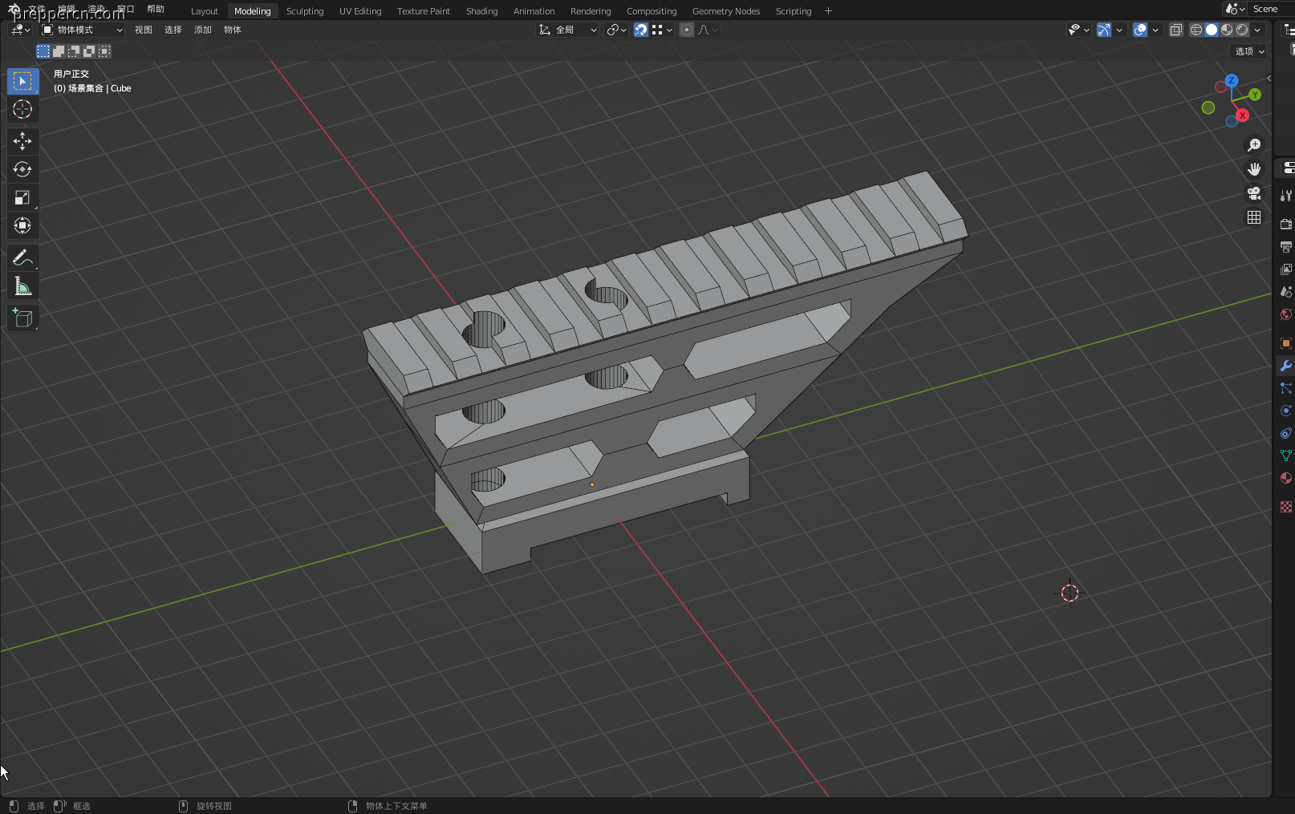Viewport: 1295px width, 814px height.
Task: Open the Output properties tab
Action: (1286, 246)
